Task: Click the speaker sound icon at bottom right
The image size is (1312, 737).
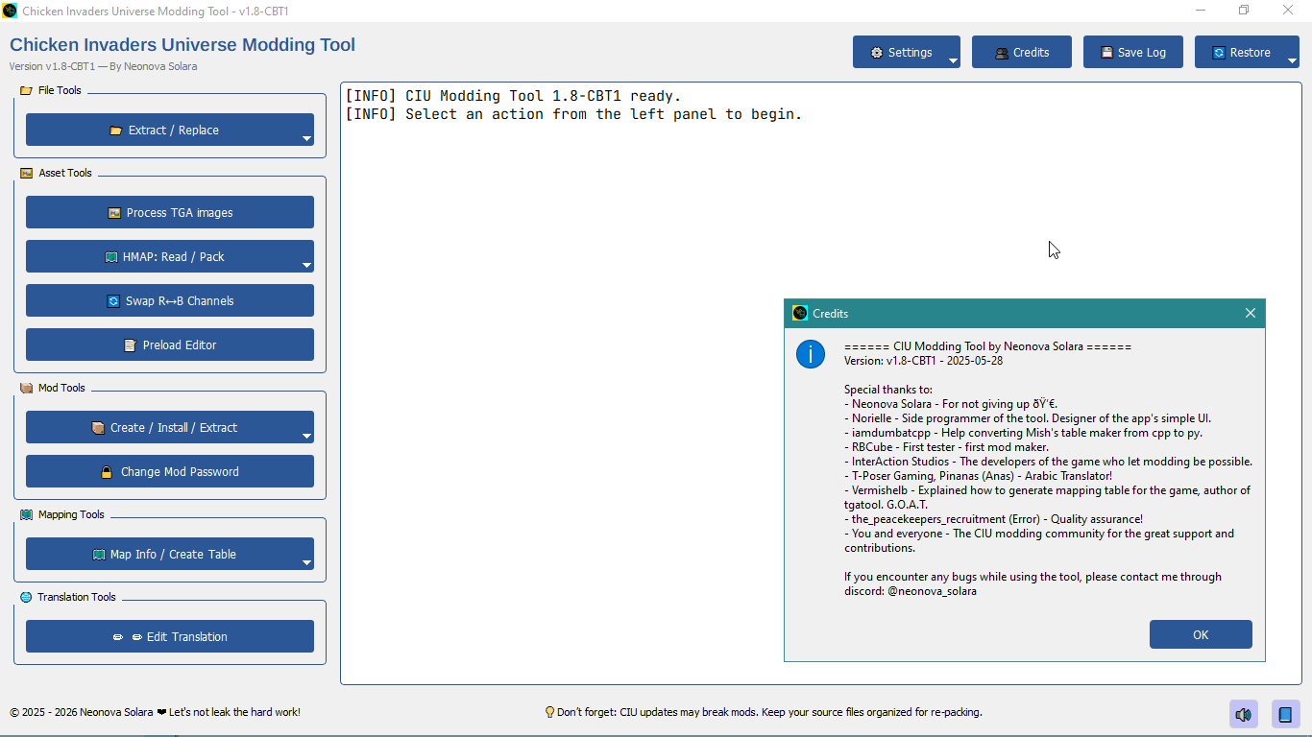Action: 1244,714
